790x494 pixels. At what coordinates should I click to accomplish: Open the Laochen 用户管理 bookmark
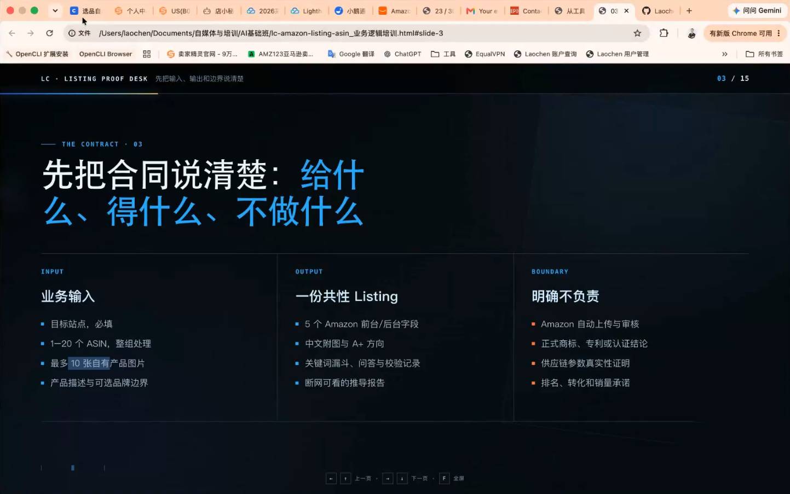click(618, 54)
